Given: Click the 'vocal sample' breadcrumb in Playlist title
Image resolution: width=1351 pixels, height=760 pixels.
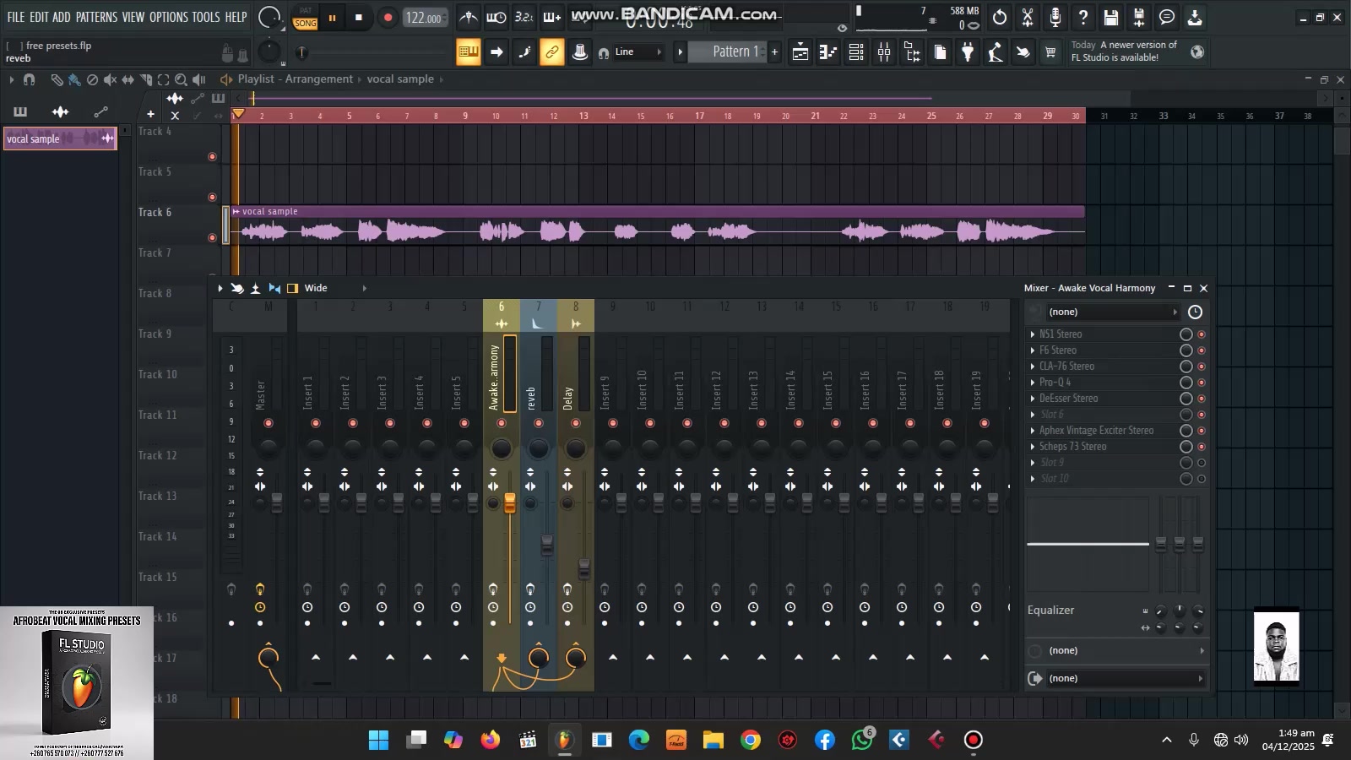Looking at the screenshot, I should point(400,79).
